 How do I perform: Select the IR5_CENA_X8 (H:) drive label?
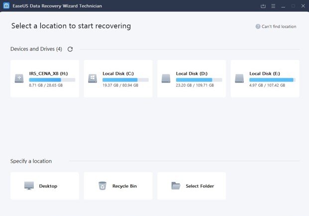[48, 73]
